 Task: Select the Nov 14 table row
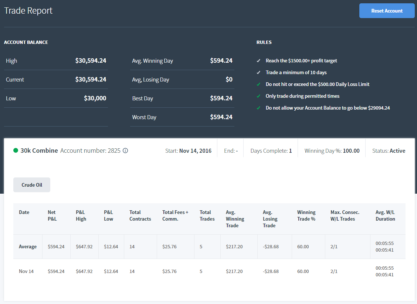pyautogui.click(x=209, y=271)
